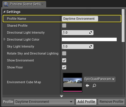Screen dimensions: 126x107
Task: Click the Preview Scene Settings tab icon
Action: pyautogui.click(x=6, y=4)
